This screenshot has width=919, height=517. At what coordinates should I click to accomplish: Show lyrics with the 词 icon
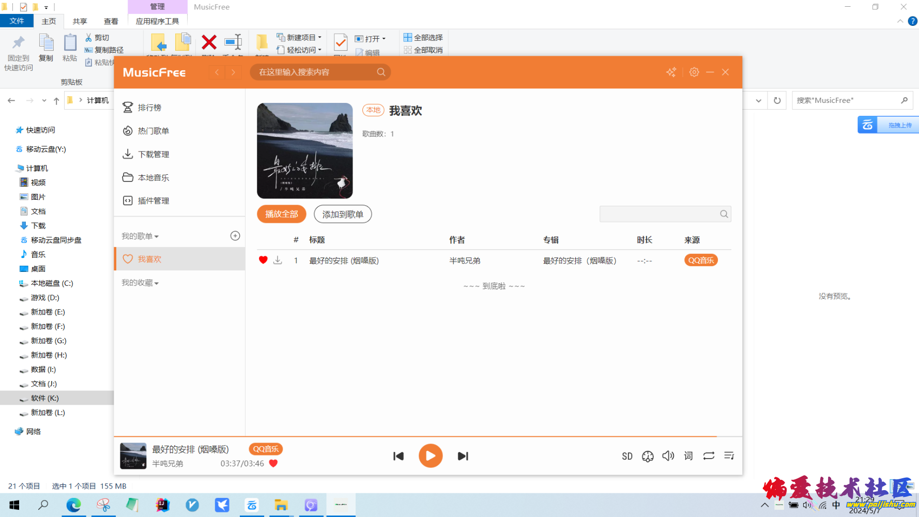pyautogui.click(x=688, y=455)
